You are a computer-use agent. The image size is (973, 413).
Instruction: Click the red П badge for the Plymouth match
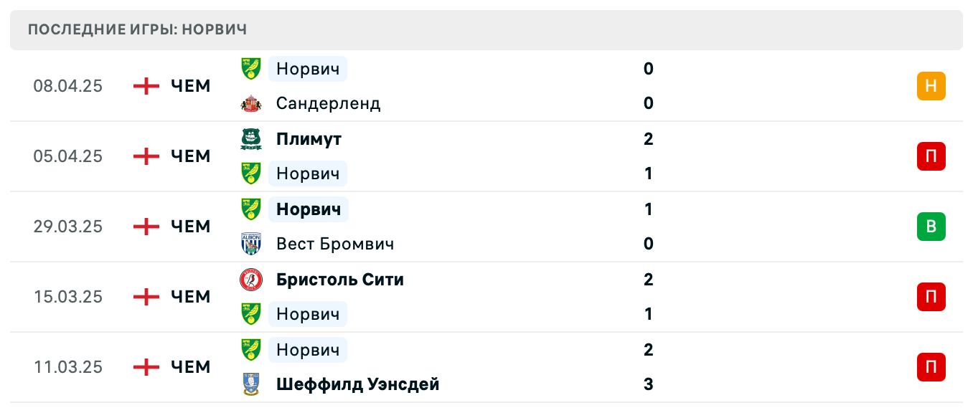931,156
